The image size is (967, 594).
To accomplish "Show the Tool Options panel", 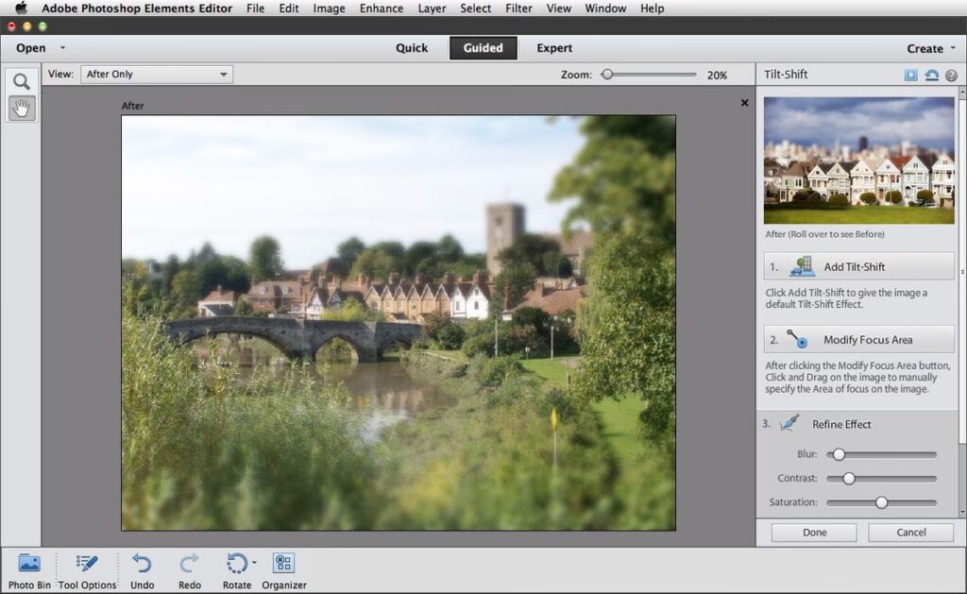I will tap(87, 570).
